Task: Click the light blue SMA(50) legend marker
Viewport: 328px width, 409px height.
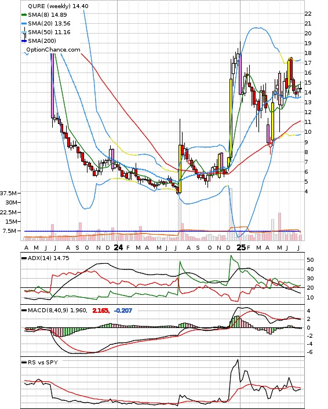Action: (24, 32)
